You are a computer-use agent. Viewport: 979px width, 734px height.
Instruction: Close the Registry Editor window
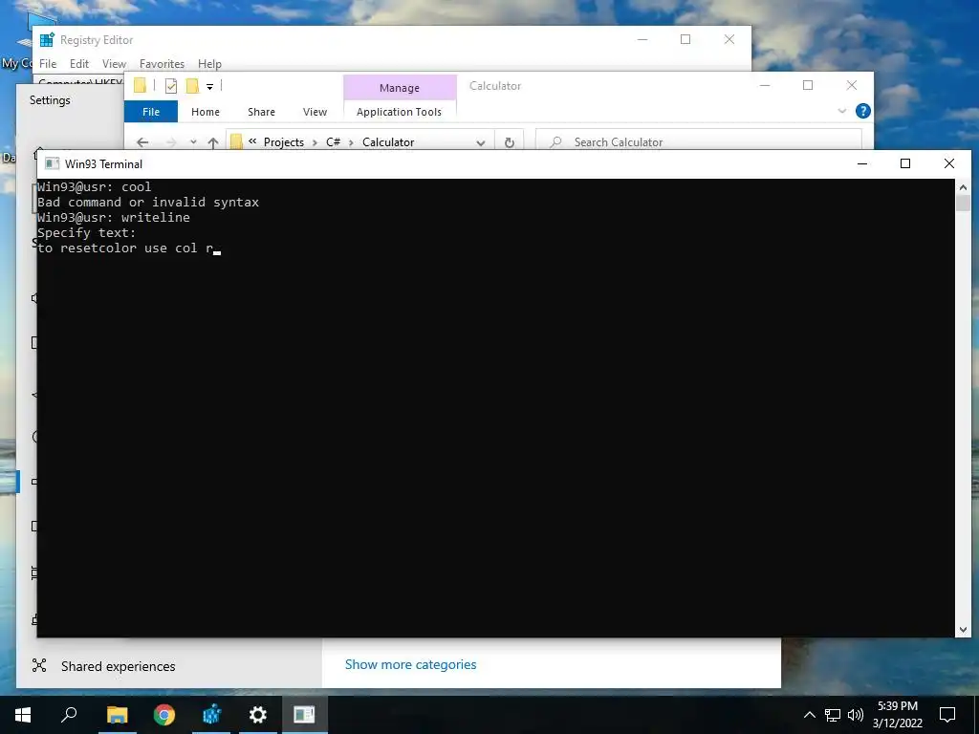(x=729, y=39)
